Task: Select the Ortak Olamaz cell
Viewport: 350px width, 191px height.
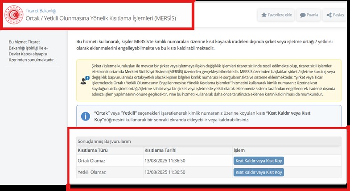Action: 110,161
